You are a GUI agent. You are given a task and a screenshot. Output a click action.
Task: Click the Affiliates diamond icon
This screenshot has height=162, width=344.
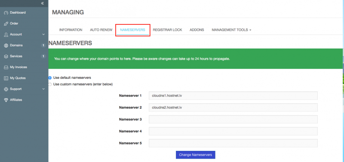click(x=6, y=100)
